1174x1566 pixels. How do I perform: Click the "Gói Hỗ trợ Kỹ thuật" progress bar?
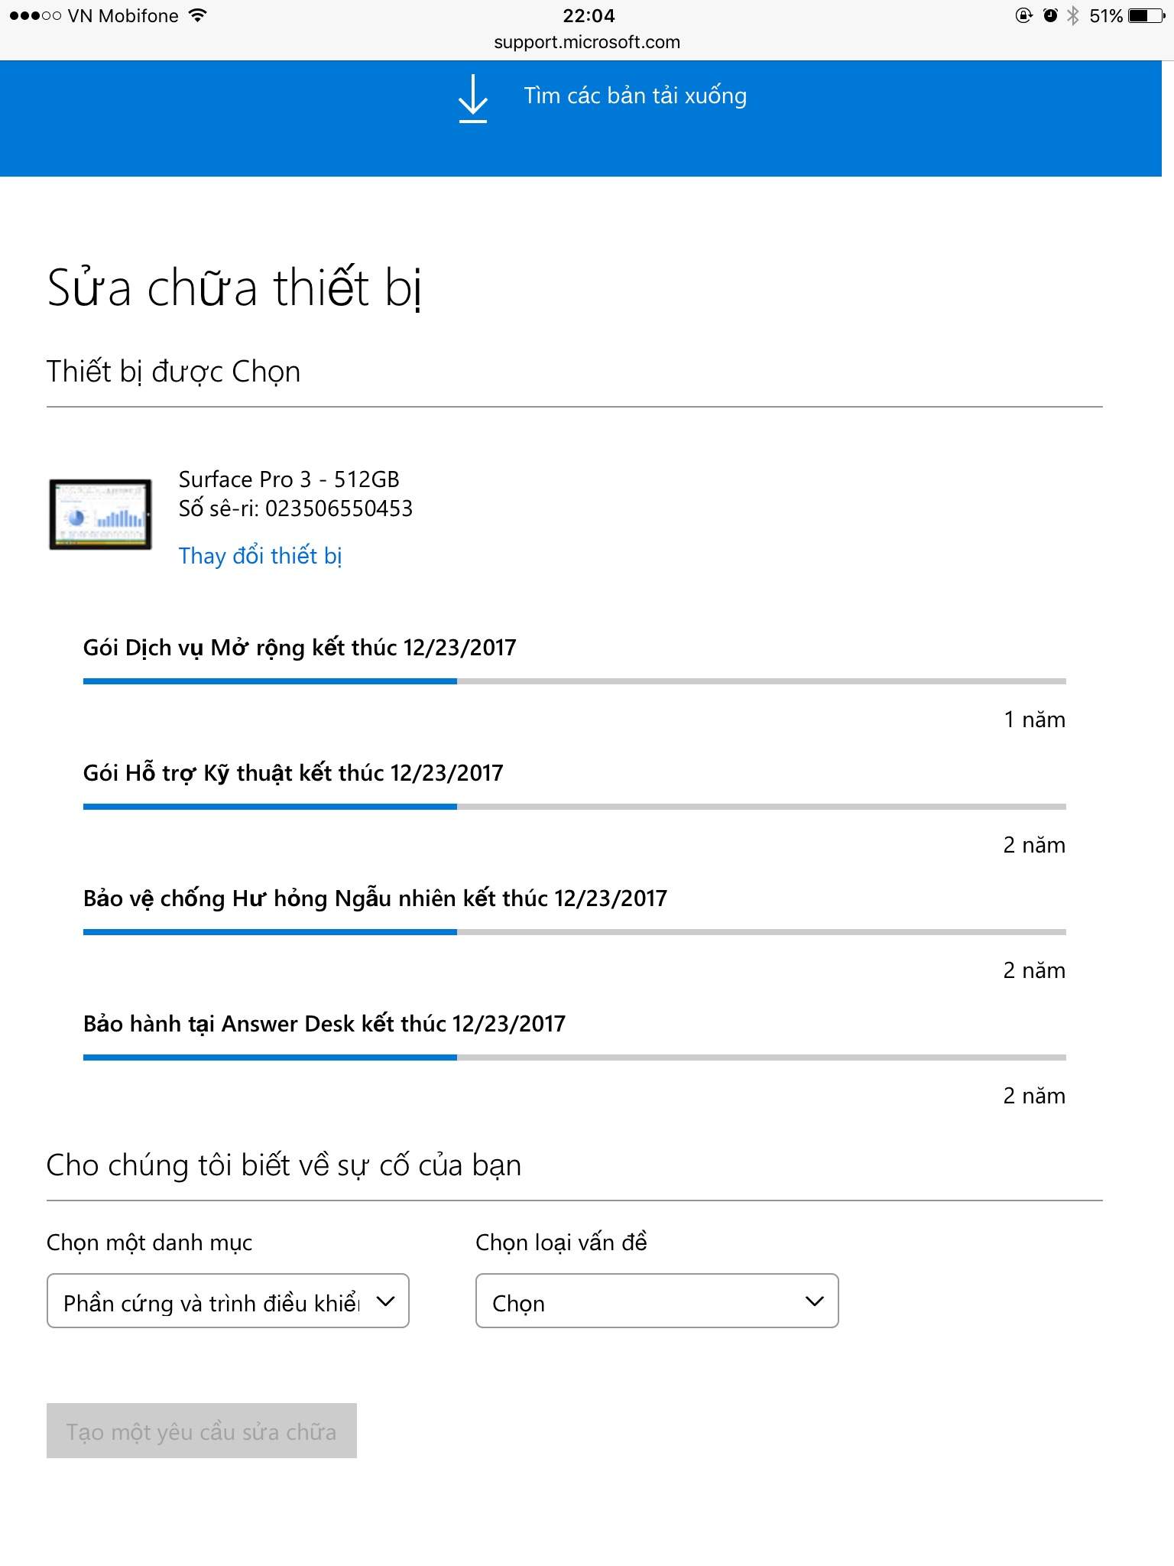click(x=574, y=806)
